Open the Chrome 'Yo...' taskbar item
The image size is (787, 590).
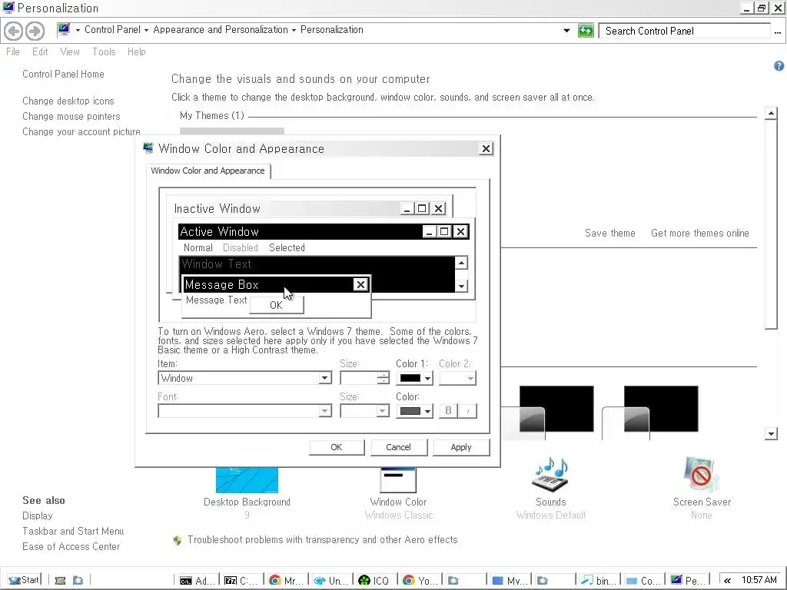pos(420,580)
